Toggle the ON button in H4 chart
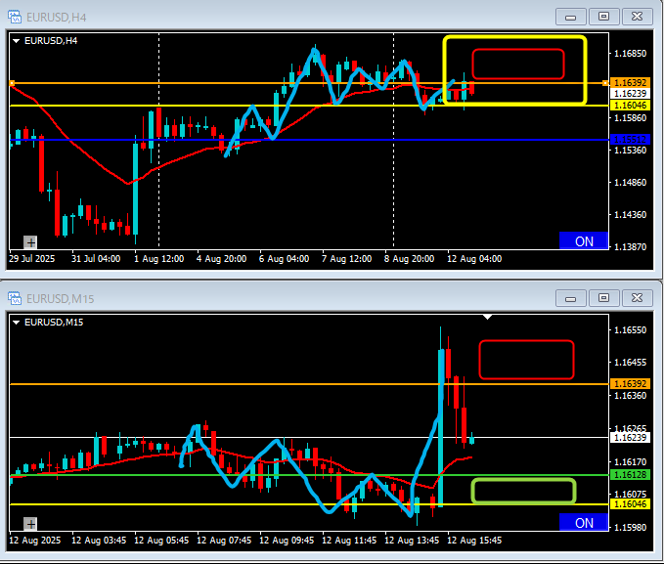The image size is (664, 564). click(584, 240)
